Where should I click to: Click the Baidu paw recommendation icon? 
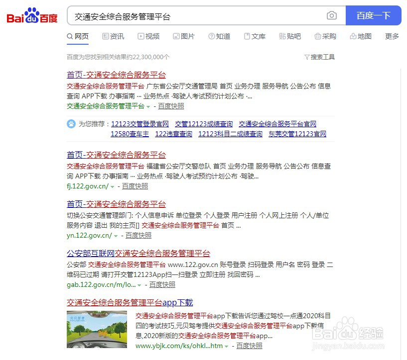coord(71,124)
